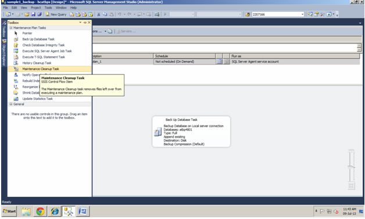Open Windows Explorer from the taskbar
Viewport: 365px width, 219px height.
point(26,211)
